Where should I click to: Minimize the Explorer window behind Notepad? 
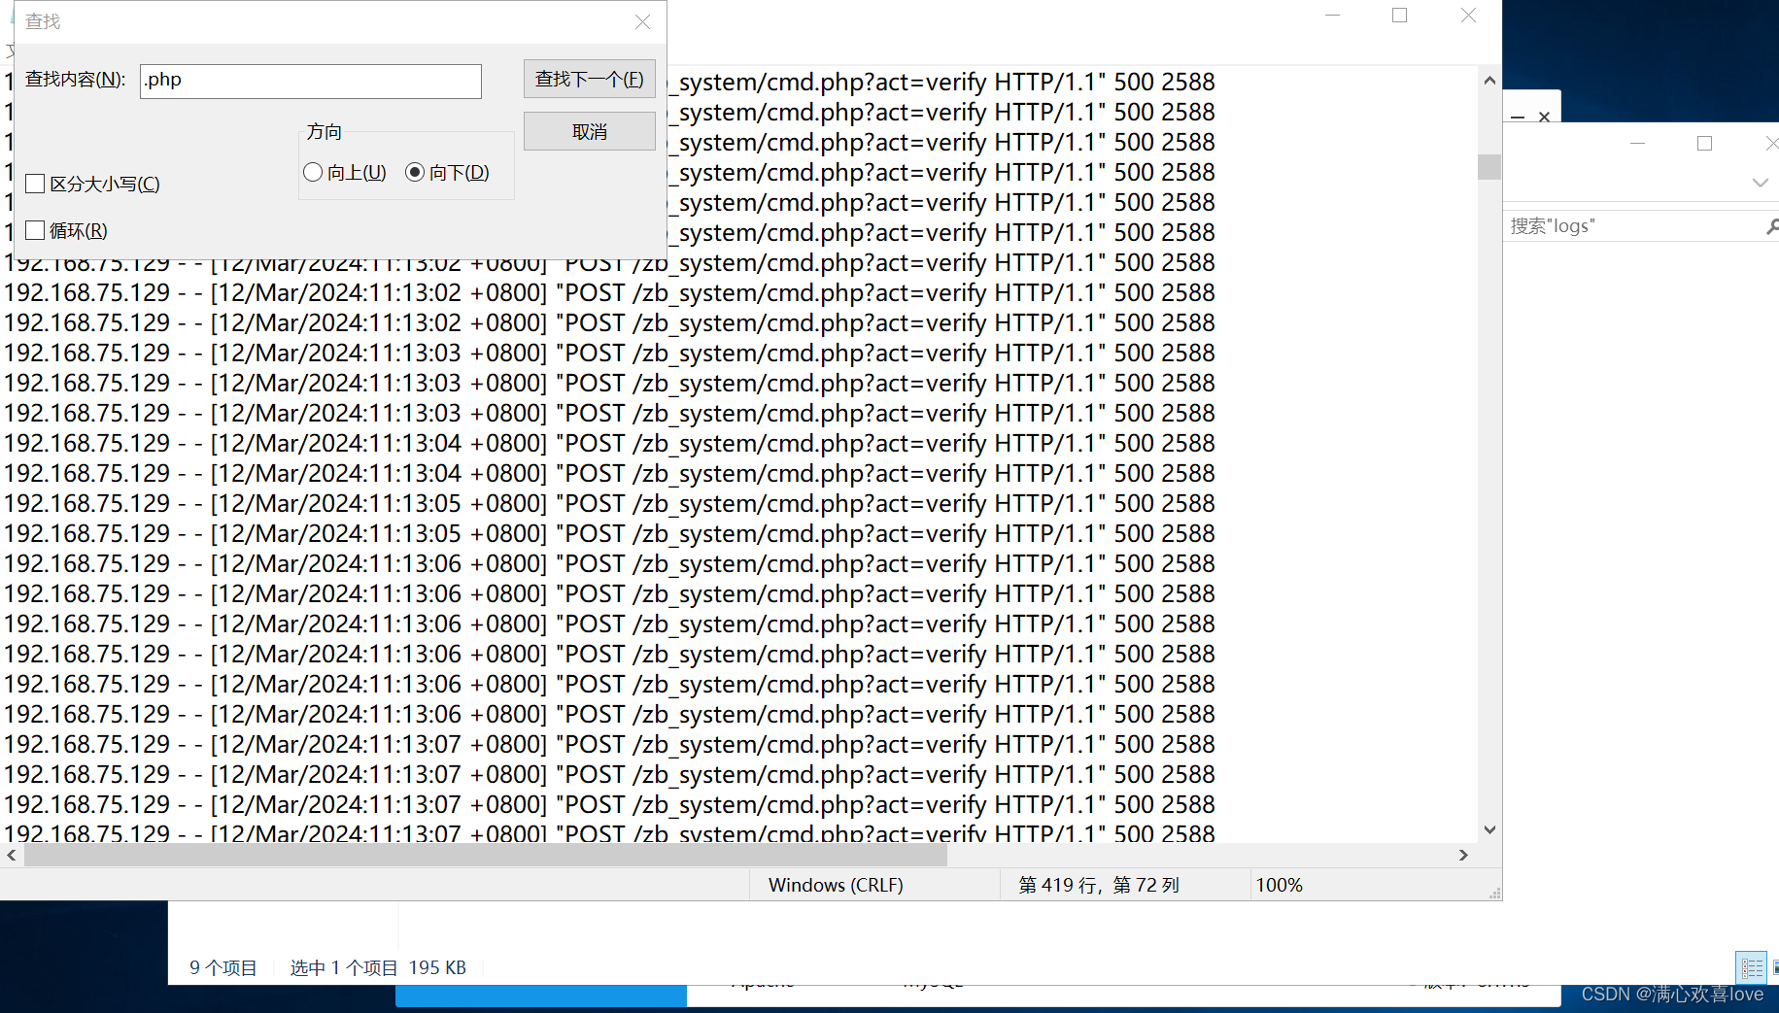coord(1637,144)
